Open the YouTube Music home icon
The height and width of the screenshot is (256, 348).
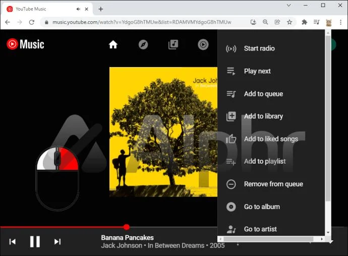[x=113, y=44]
